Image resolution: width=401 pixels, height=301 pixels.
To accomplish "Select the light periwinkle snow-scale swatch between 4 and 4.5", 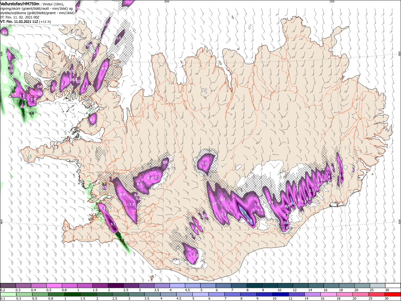I will click(177, 286).
